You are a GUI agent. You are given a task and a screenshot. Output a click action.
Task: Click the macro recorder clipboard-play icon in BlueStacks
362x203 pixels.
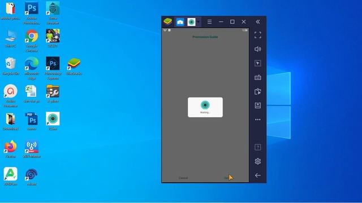tap(258, 91)
